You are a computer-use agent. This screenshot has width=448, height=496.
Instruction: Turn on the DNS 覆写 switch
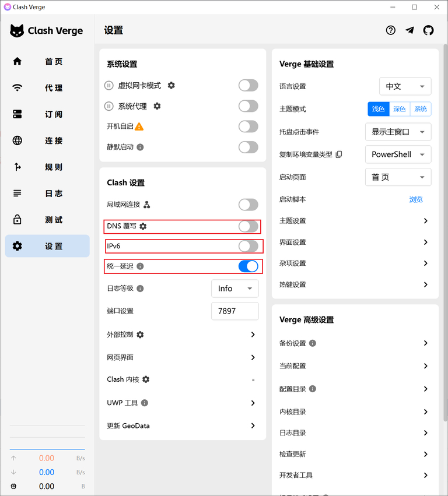(249, 227)
